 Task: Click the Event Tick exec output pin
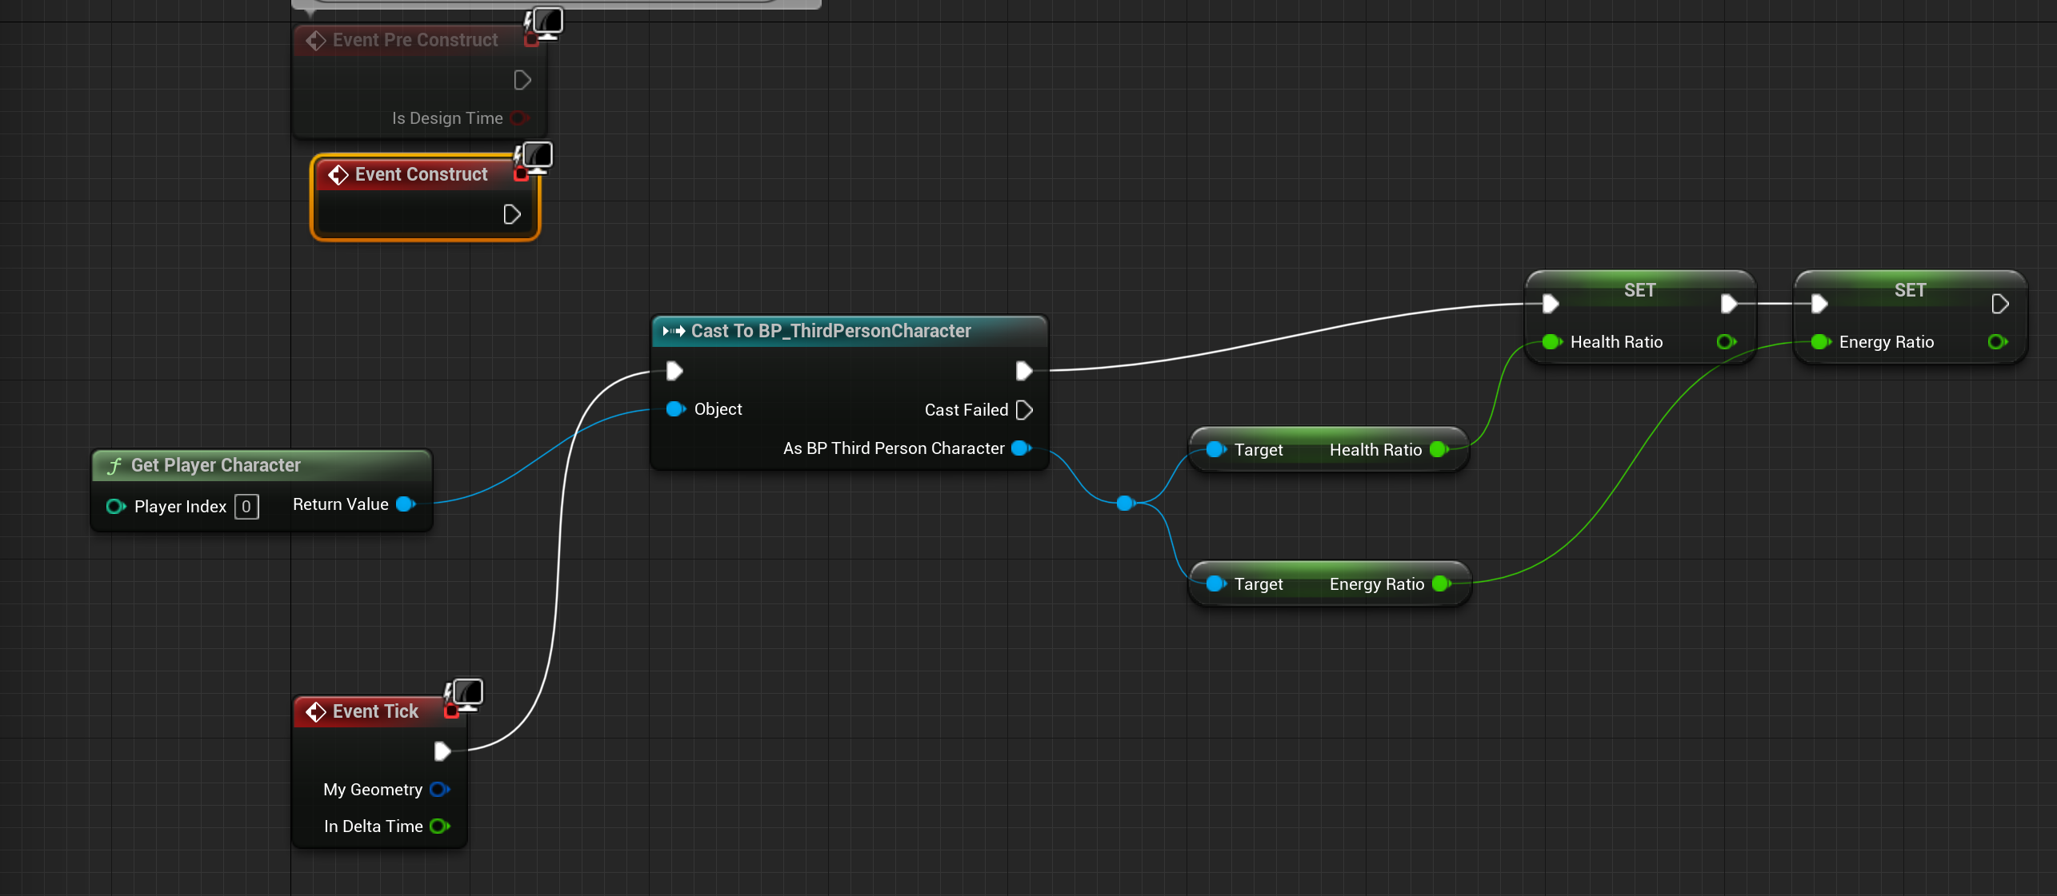click(x=442, y=751)
